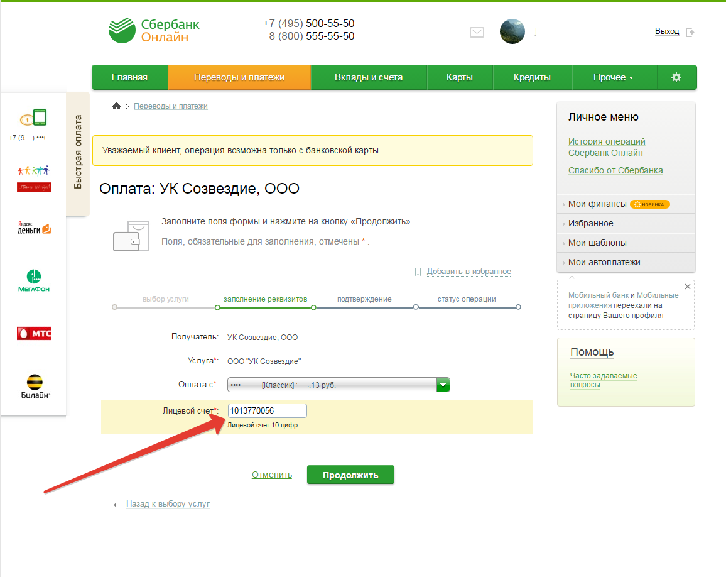Image resolution: width=726 pixels, height=577 pixels.
Task: Open the Карты tab
Action: tap(459, 77)
